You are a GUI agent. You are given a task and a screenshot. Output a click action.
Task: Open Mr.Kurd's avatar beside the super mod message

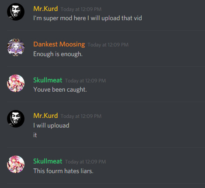coord(16,12)
